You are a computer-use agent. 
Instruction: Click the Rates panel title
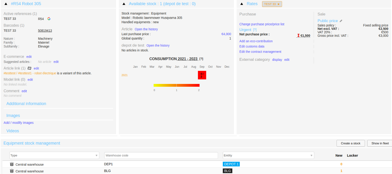pos(252,4)
